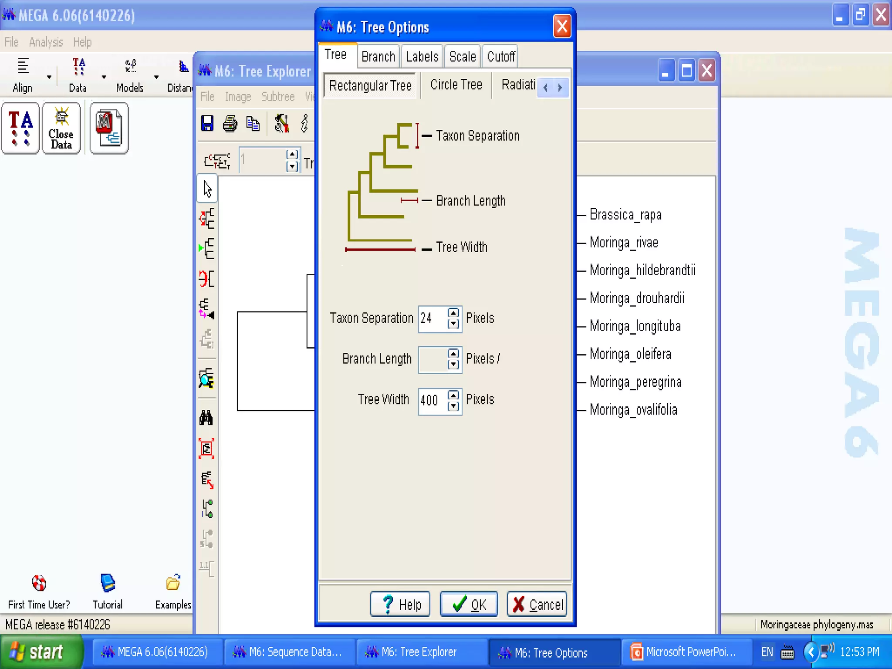The height and width of the screenshot is (669, 892).
Task: Expand the Data dropdown arrow
Action: click(104, 77)
